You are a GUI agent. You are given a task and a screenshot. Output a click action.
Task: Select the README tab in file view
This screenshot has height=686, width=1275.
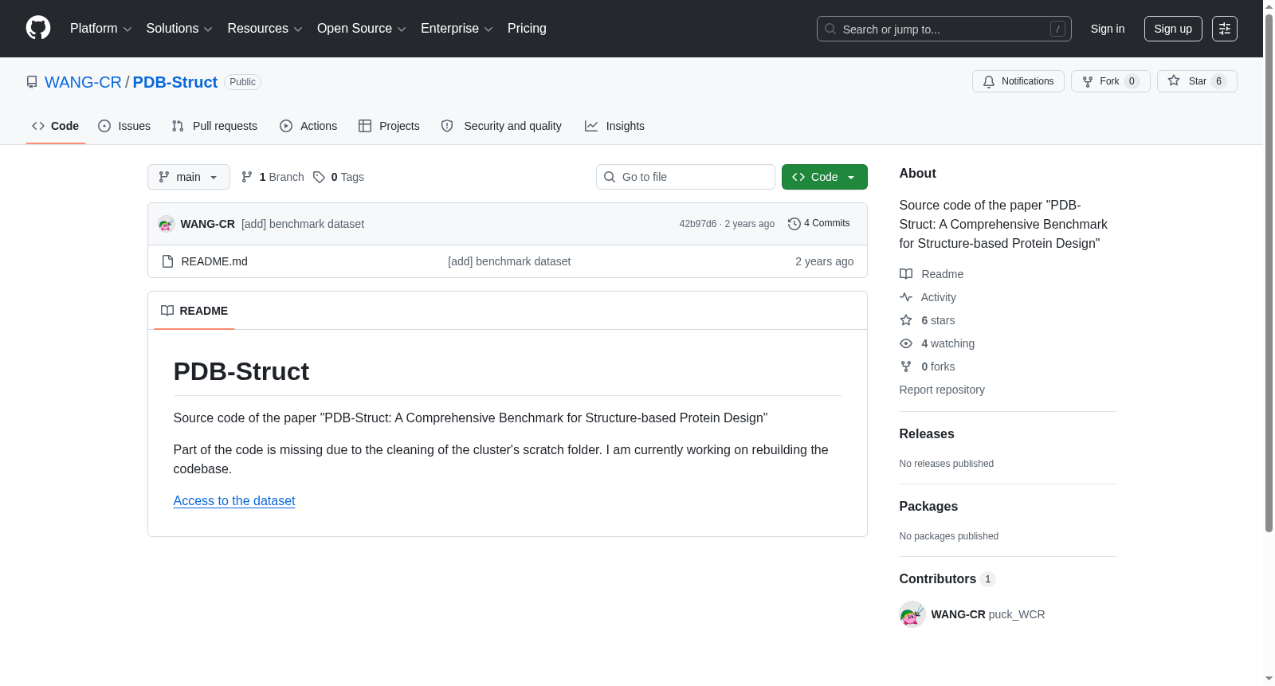point(194,311)
